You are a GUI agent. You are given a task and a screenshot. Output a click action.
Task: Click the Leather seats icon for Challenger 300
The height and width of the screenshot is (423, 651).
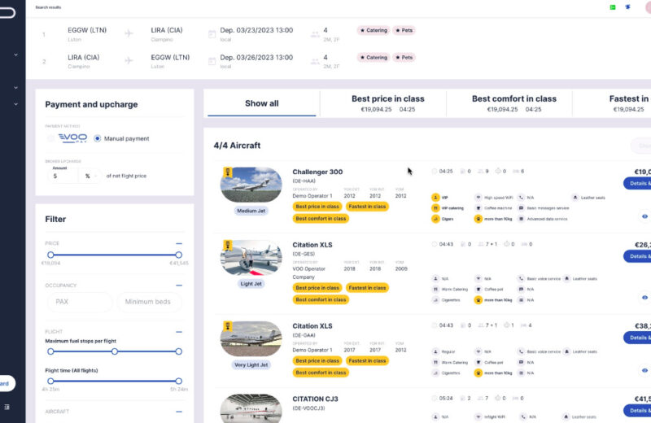575,198
